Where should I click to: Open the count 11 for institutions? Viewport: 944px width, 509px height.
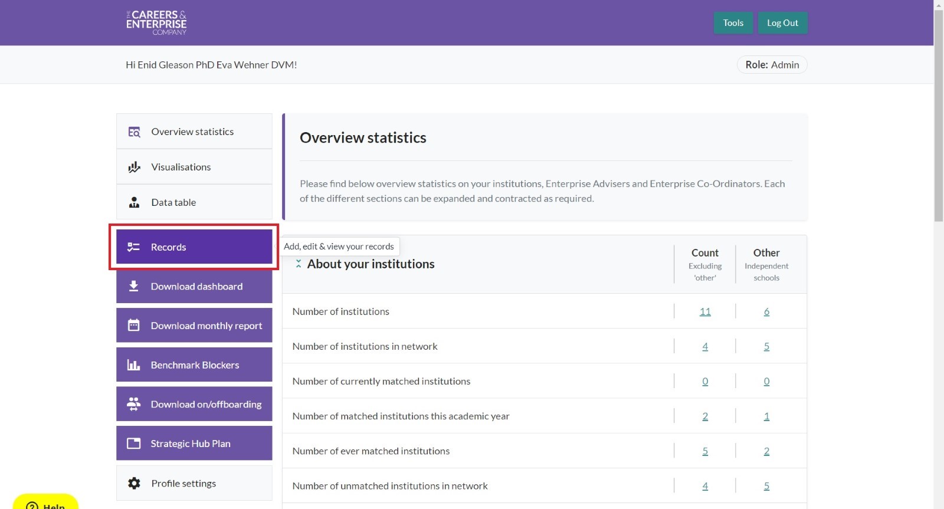tap(704, 311)
